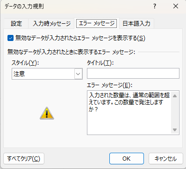Screen dimensions: 186x169
Task: Click the yellow warning triangle icon
Action: pyautogui.click(x=47, y=113)
